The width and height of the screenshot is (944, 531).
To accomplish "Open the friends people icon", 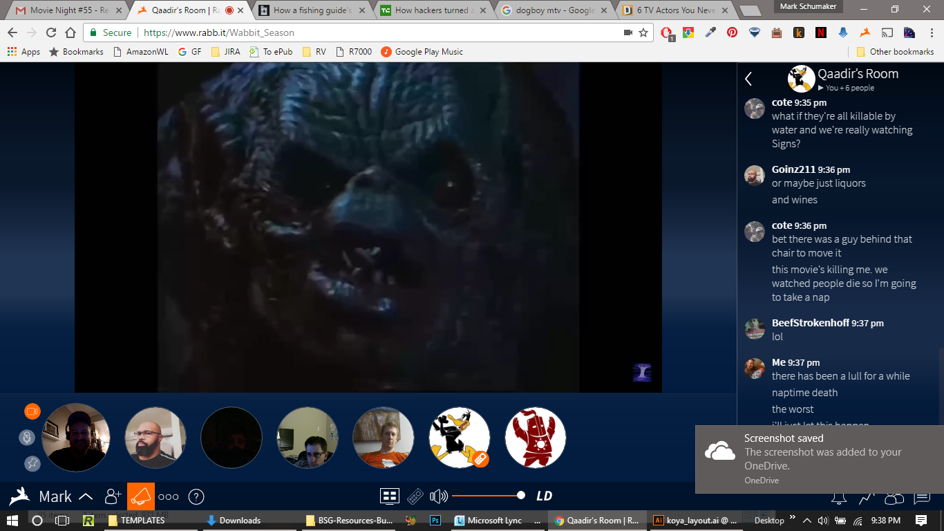I will point(894,499).
